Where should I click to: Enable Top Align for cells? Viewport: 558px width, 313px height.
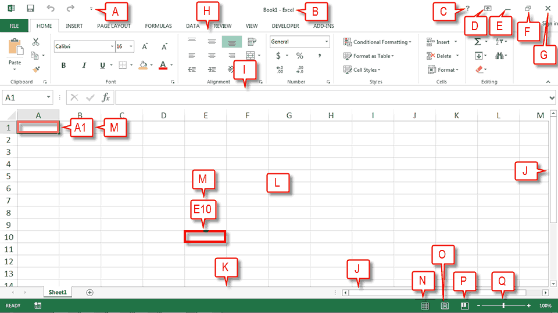pos(192,40)
